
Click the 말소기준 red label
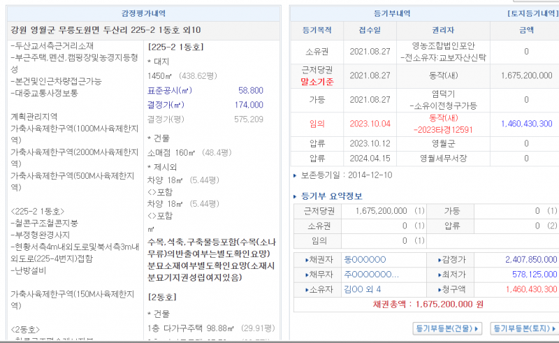tap(317, 80)
